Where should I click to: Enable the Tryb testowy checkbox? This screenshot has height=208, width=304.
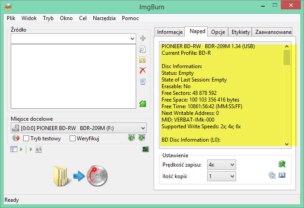click(x=26, y=139)
